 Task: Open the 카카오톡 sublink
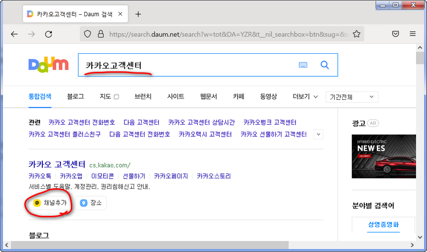[40, 176]
